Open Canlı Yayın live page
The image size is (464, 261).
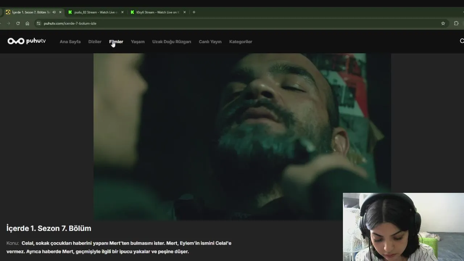(210, 42)
